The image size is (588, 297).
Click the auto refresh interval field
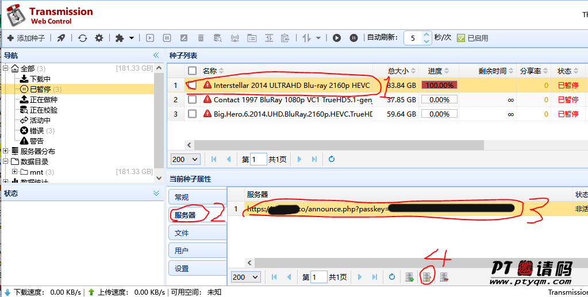tap(413, 38)
